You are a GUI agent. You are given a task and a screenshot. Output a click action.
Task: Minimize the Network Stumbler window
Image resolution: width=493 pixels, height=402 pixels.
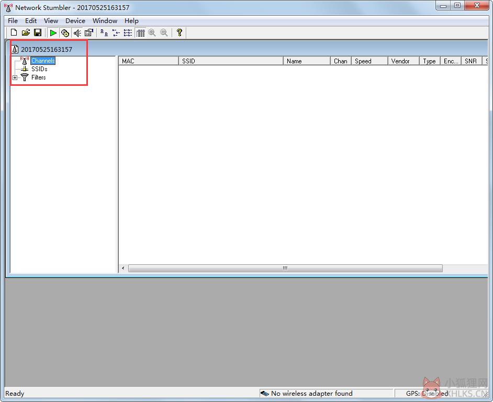point(443,6)
